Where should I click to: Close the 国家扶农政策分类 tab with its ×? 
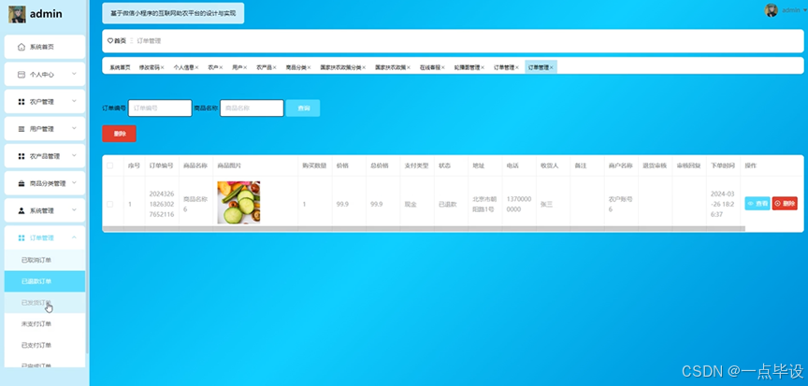point(364,67)
